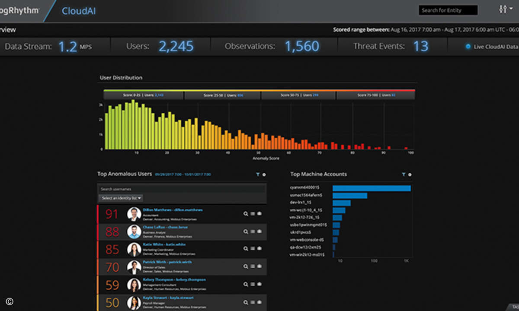Click the briefcase icon in score 50 row
The width and height of the screenshot is (519, 311).
click(x=259, y=302)
